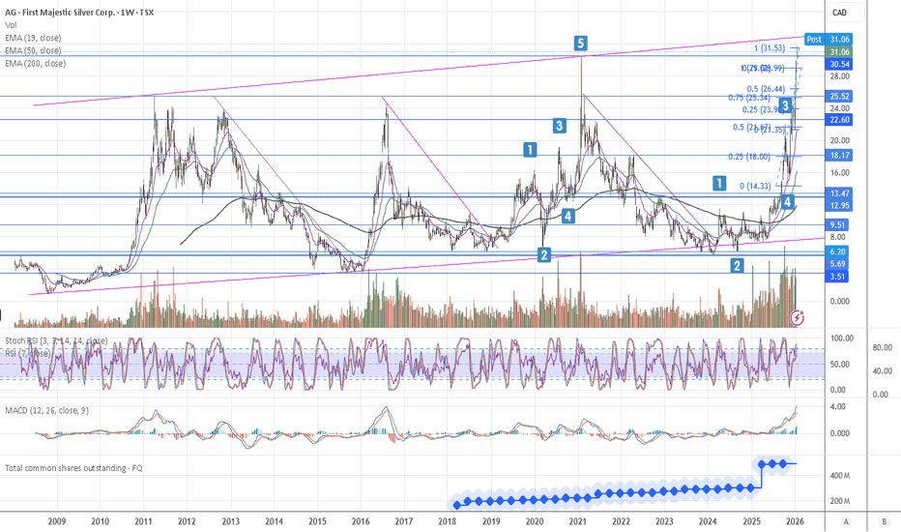Select the EMA (200, close) legend
The width and height of the screenshot is (901, 532).
36,63
